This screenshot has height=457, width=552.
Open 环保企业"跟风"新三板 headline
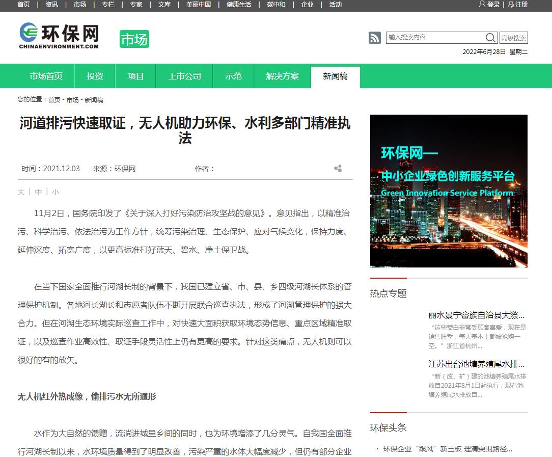tap(448, 449)
